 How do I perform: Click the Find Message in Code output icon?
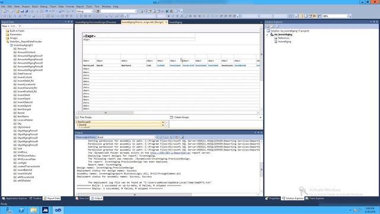coord(160,137)
